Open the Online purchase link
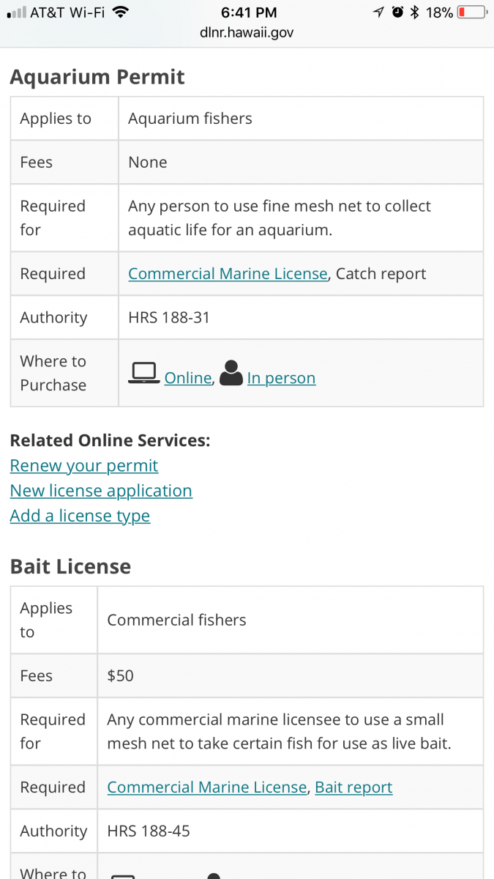The width and height of the screenshot is (494, 879). pos(188,378)
